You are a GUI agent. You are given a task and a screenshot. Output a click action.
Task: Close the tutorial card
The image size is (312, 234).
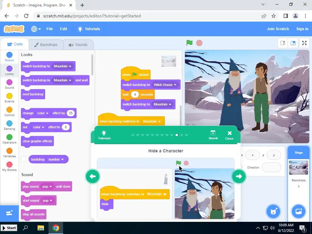(x=229, y=135)
